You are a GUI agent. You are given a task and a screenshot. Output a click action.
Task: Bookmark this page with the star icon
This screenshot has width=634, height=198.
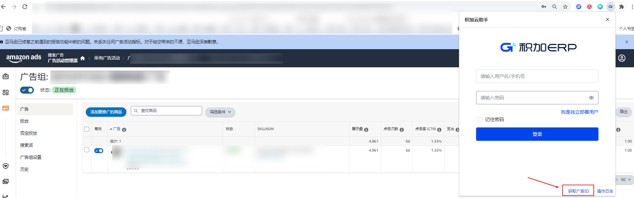tap(565, 7)
